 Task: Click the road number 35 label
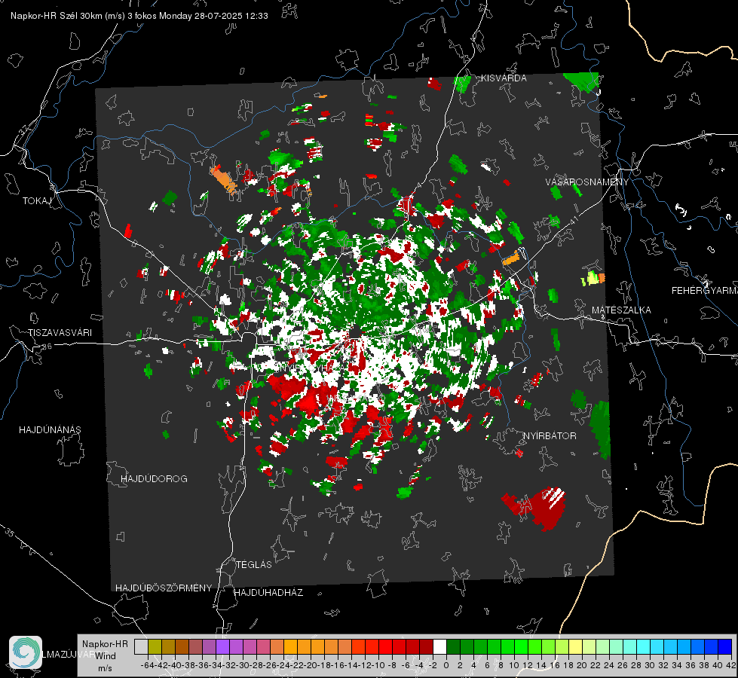pyautogui.click(x=11, y=533)
